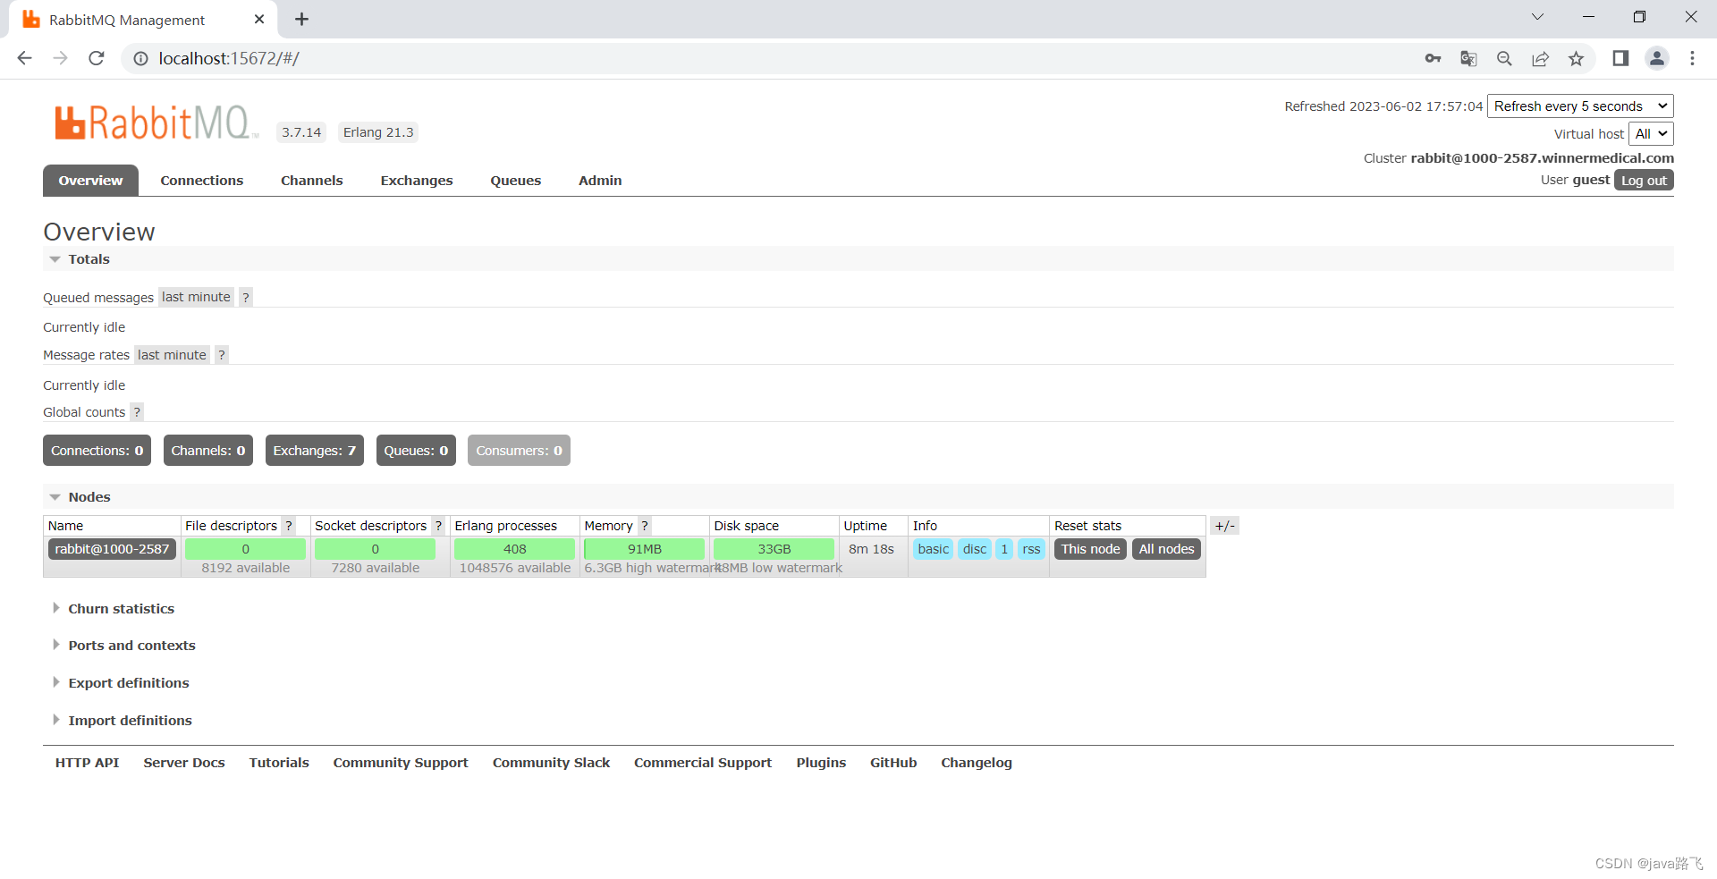Open Tutorials footer link

[x=279, y=763]
